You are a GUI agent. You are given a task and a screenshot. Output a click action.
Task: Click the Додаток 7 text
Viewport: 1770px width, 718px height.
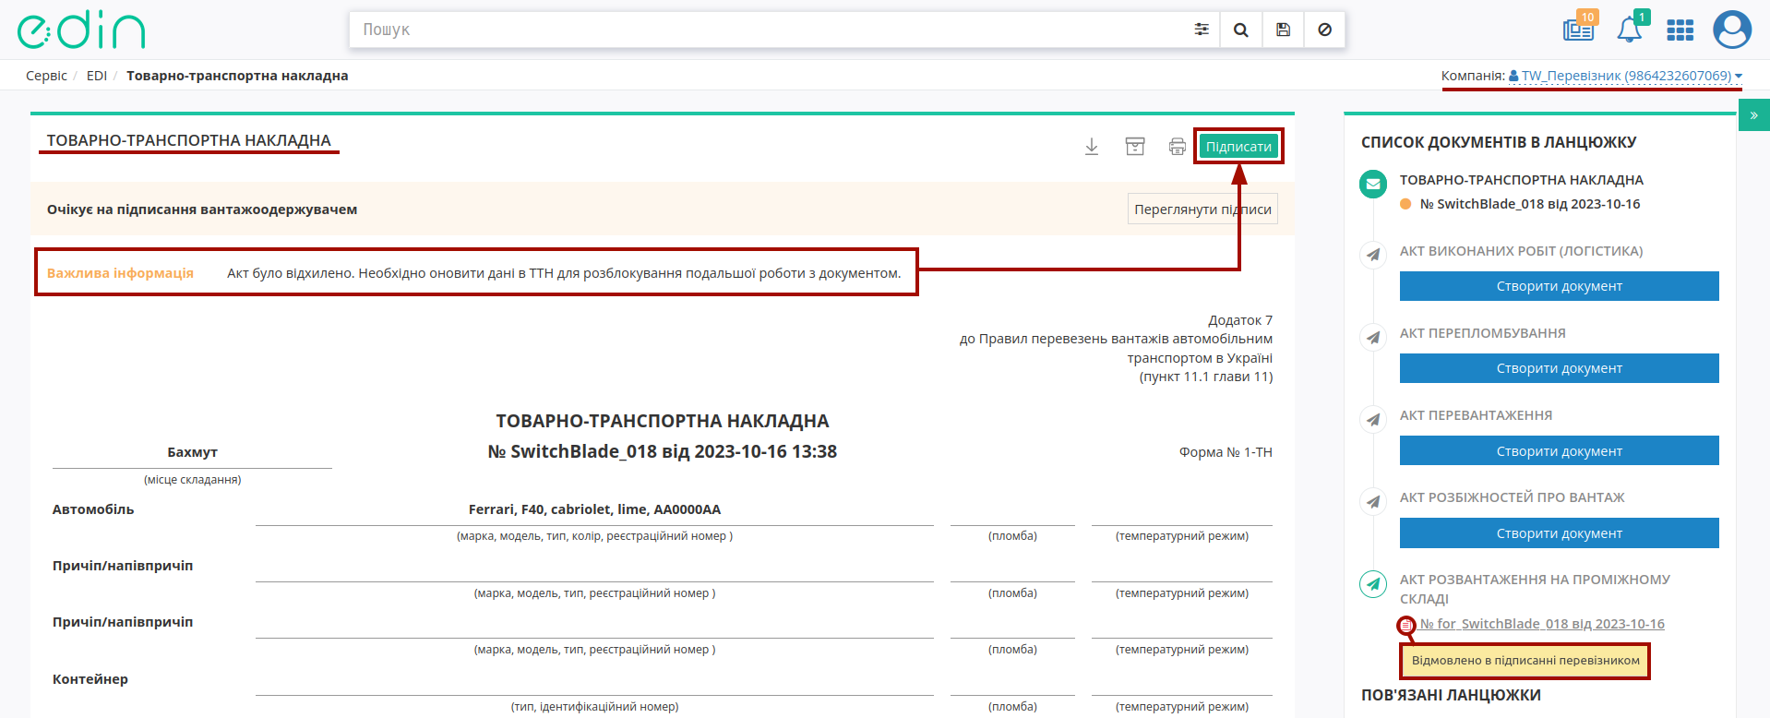click(1240, 320)
